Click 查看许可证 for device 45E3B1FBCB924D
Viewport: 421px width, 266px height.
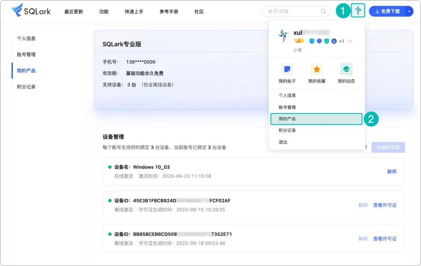[x=385, y=205]
